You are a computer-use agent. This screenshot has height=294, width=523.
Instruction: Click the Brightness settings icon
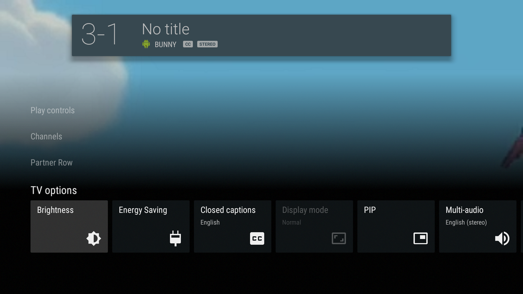pos(94,238)
